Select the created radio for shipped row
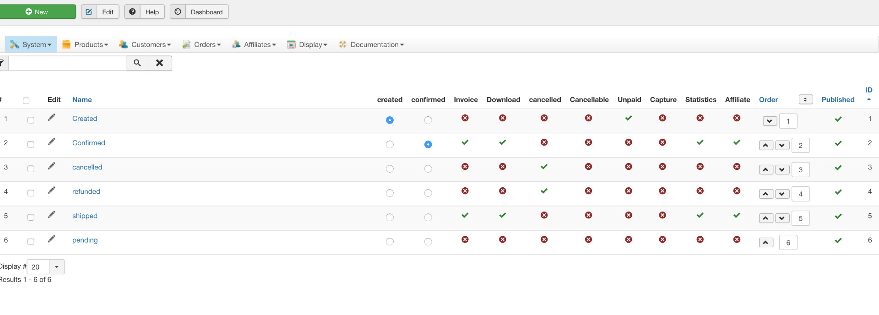Image resolution: width=879 pixels, height=315 pixels. [390, 217]
